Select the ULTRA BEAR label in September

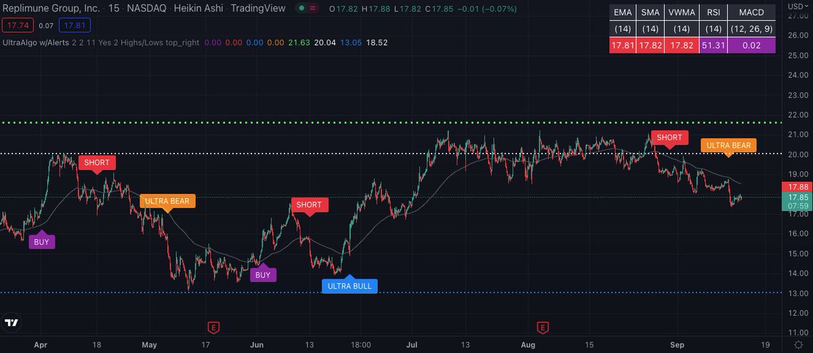pyautogui.click(x=728, y=146)
